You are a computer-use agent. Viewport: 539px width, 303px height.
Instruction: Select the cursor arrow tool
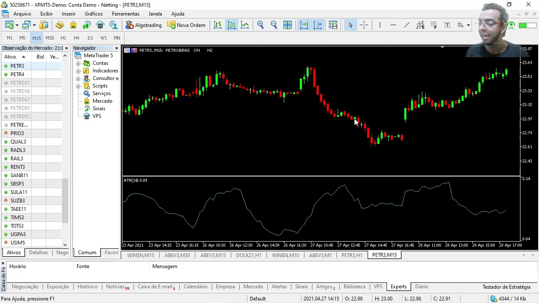coord(350,25)
